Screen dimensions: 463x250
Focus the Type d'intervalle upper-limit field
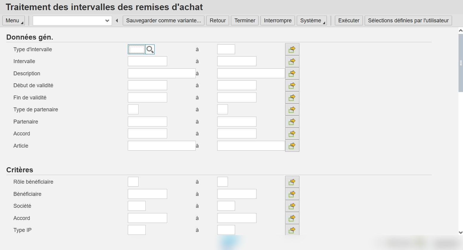coord(226,49)
